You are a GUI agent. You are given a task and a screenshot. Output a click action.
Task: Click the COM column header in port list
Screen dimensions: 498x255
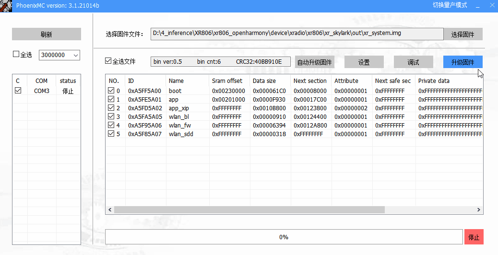pos(42,81)
